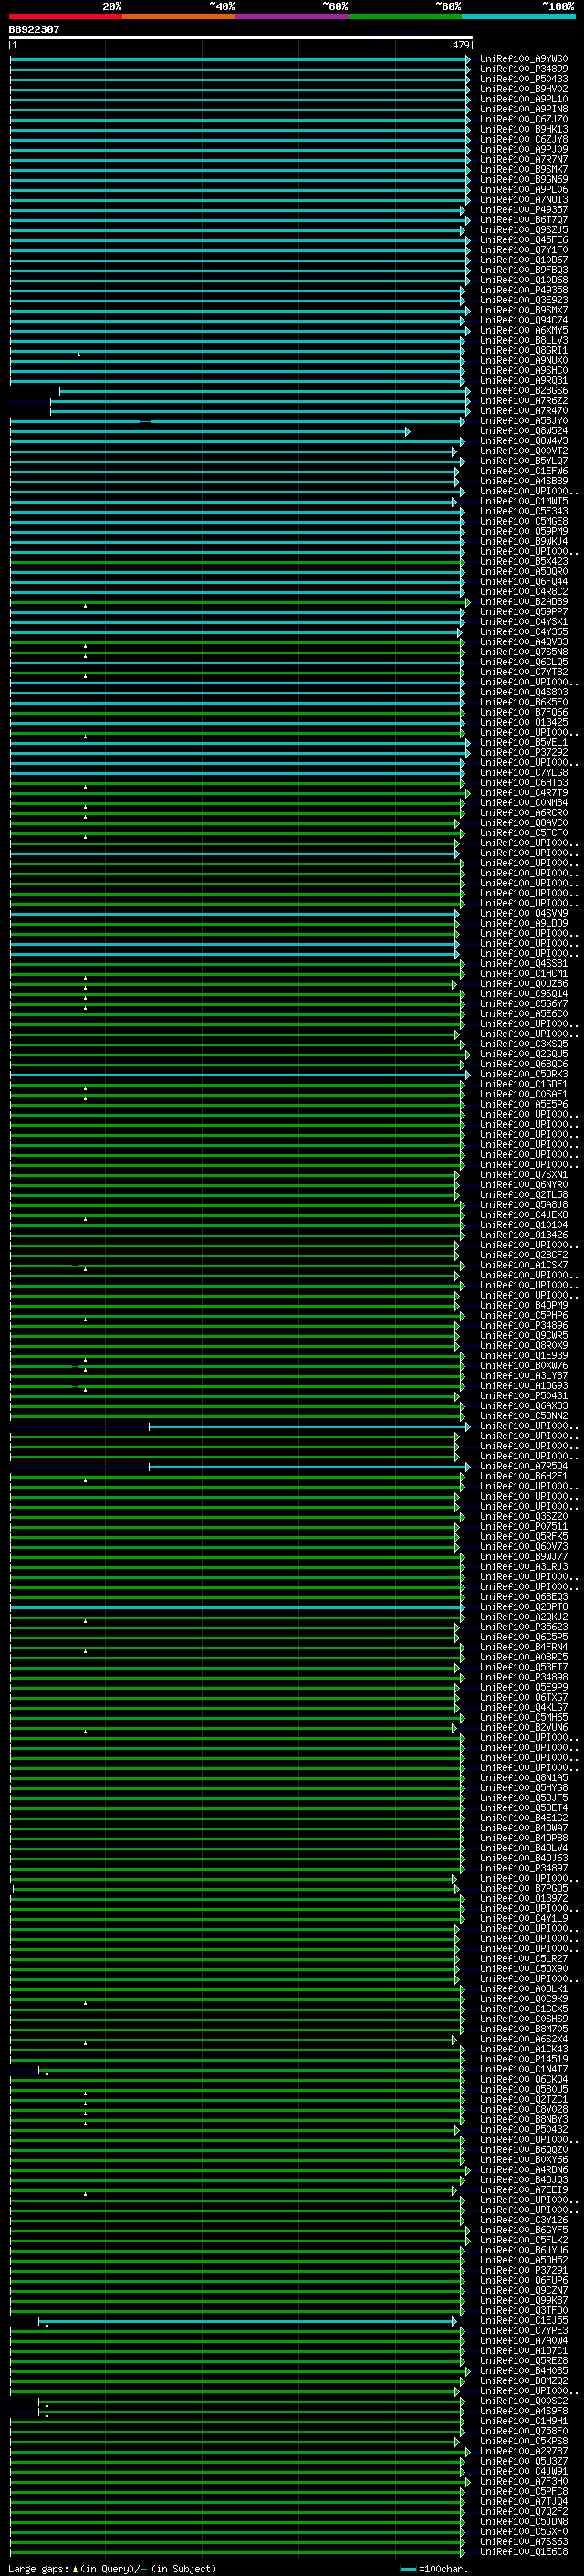
Task: Click hit label UniRef100_Q00SC2
Action: pos(524,2400)
